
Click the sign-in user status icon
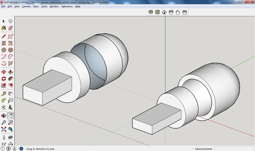coord(14,149)
